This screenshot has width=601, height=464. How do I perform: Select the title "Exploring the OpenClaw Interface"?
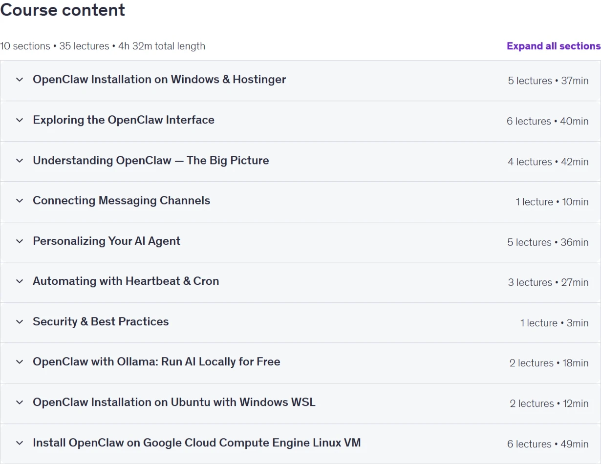[x=124, y=120]
